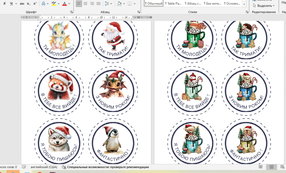The height and width of the screenshot is (173, 286).
Task: Toggle superscript formatting
Action: 35,3
